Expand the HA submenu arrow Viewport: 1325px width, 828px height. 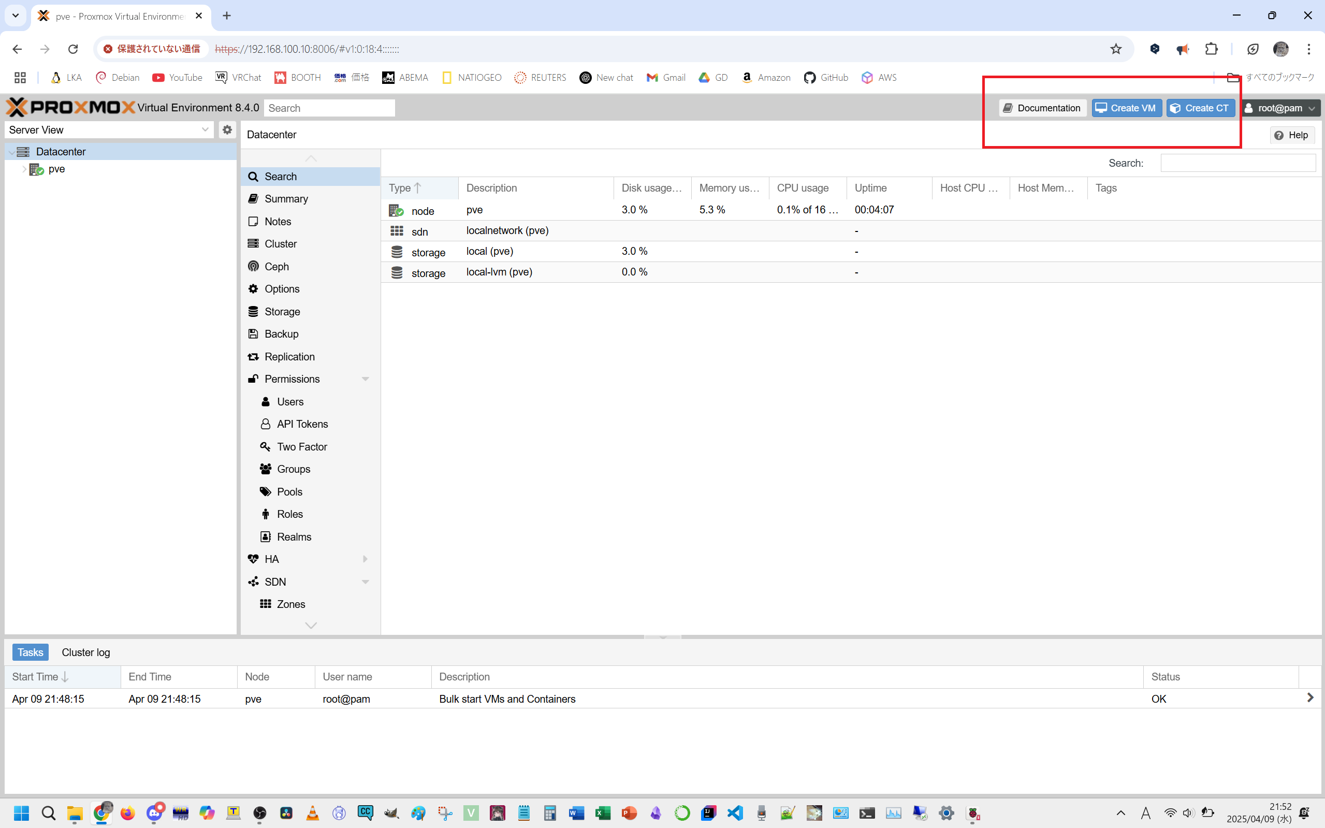tap(365, 559)
